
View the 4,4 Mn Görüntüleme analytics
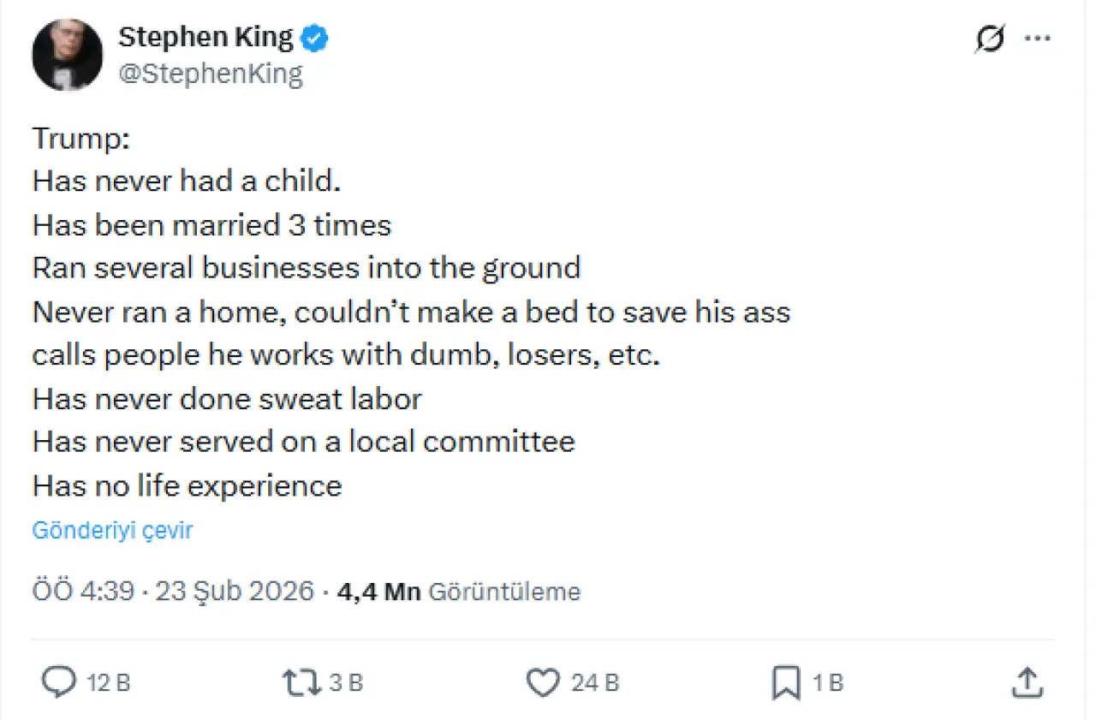point(460,592)
